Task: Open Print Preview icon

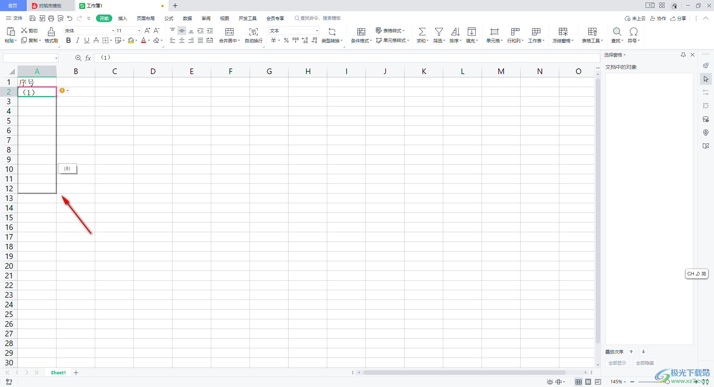Action: click(60, 18)
